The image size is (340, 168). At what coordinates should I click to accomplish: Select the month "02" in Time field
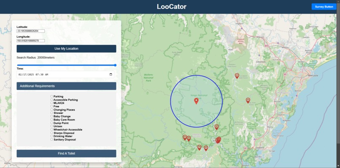click(x=20, y=74)
